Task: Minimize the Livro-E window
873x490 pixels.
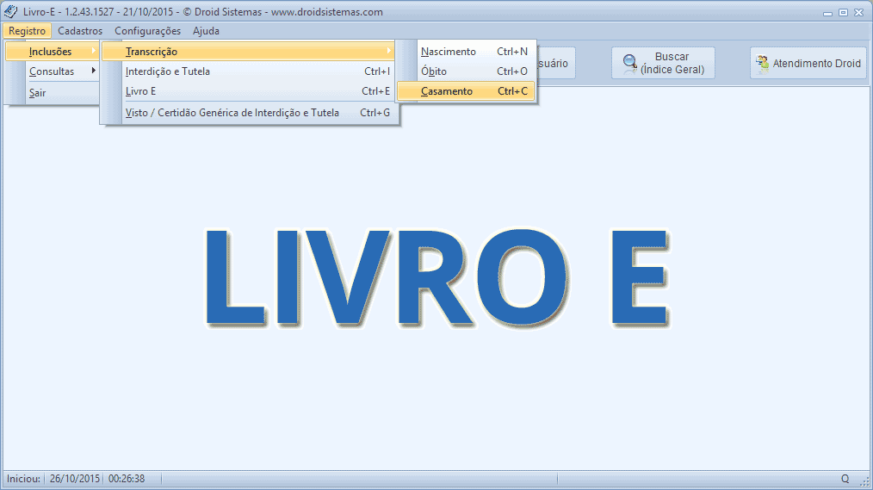Action: pos(828,12)
